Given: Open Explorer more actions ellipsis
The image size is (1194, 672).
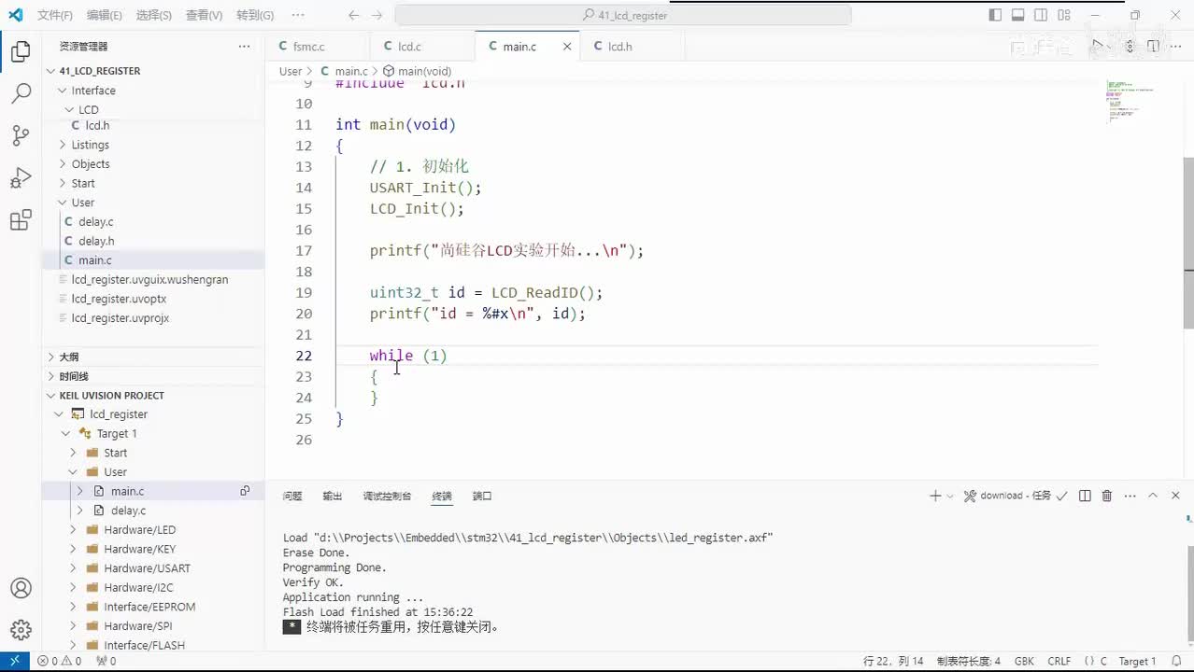Looking at the screenshot, I should pos(244,46).
